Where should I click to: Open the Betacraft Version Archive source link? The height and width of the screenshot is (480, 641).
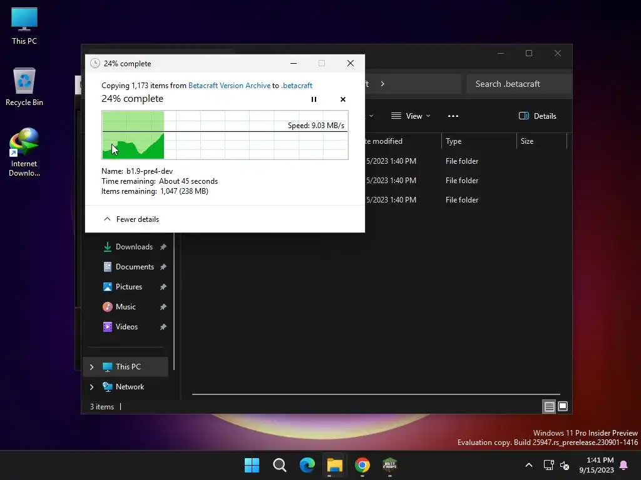point(229,85)
